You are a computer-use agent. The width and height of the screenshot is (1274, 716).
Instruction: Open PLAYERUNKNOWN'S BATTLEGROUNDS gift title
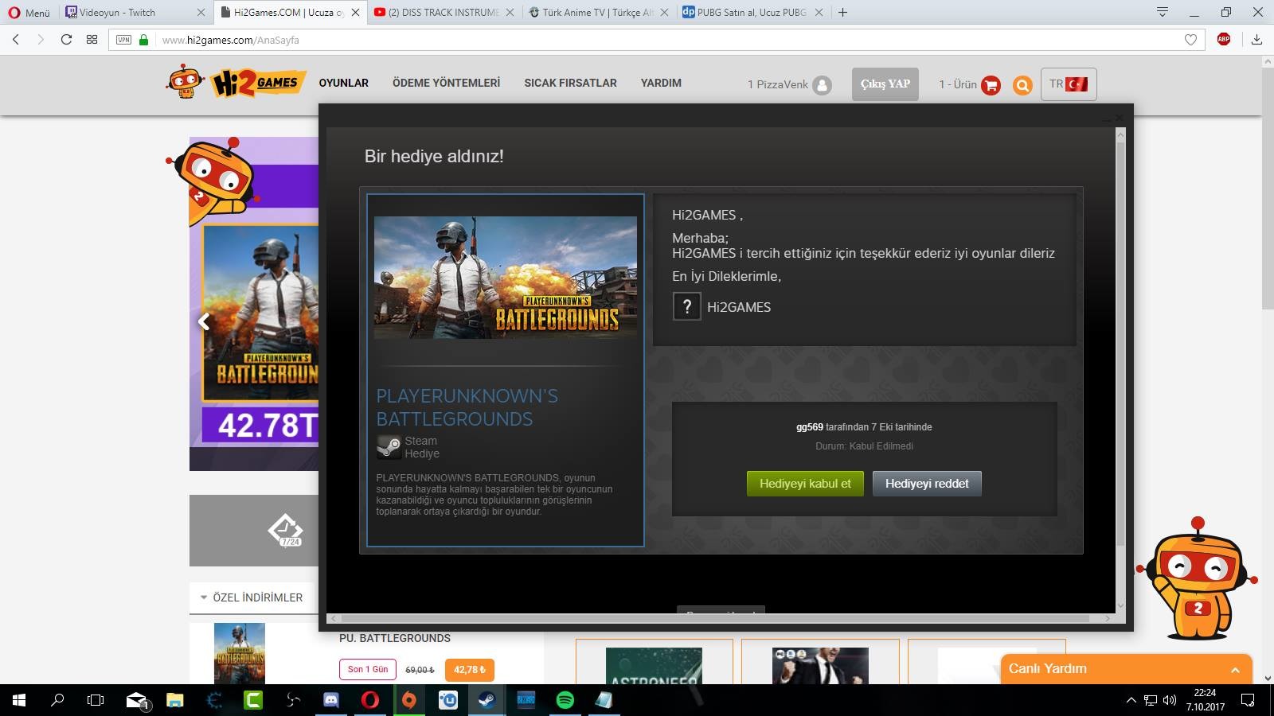[467, 407]
